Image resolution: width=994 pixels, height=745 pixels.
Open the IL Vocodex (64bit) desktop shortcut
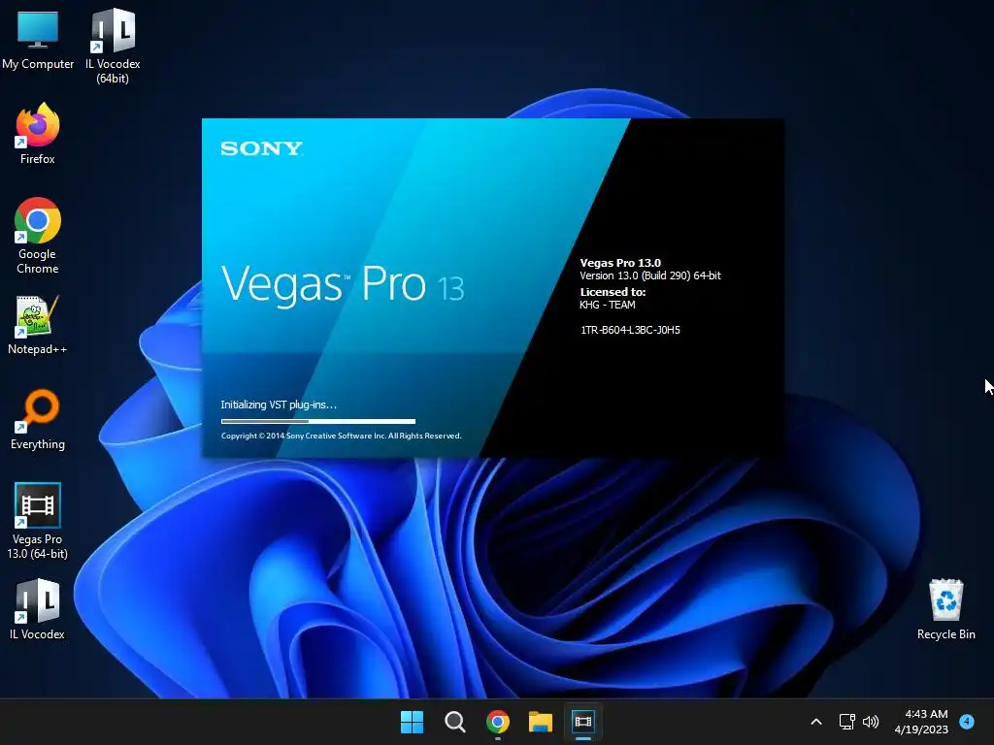pos(113,46)
